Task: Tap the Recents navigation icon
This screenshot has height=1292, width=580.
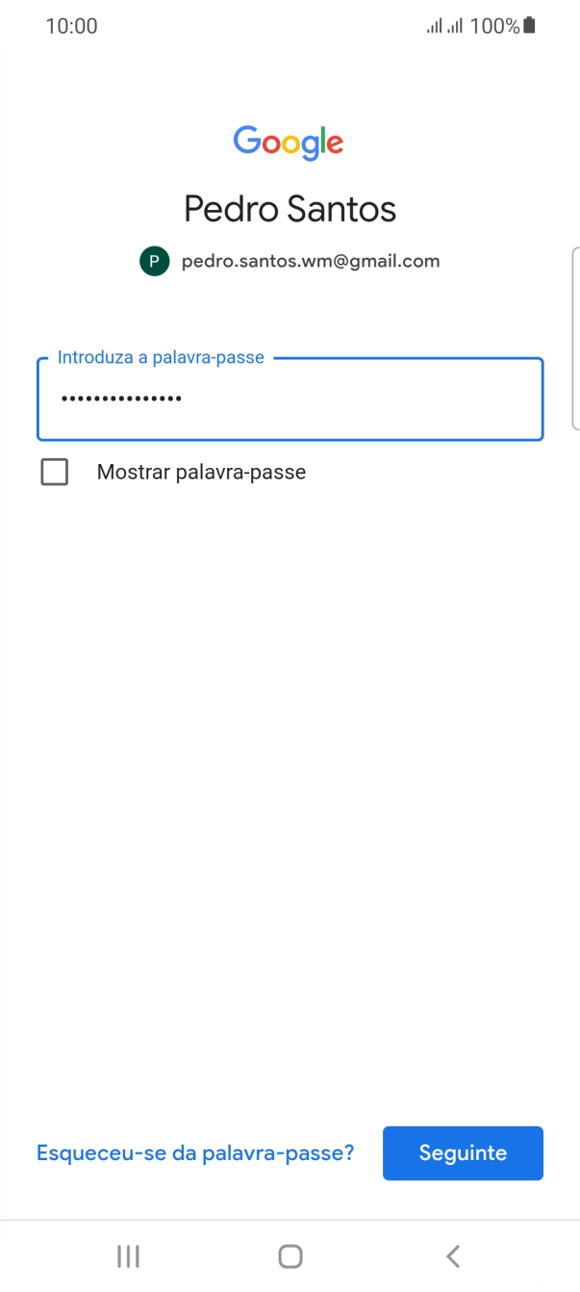Action: [127, 1255]
